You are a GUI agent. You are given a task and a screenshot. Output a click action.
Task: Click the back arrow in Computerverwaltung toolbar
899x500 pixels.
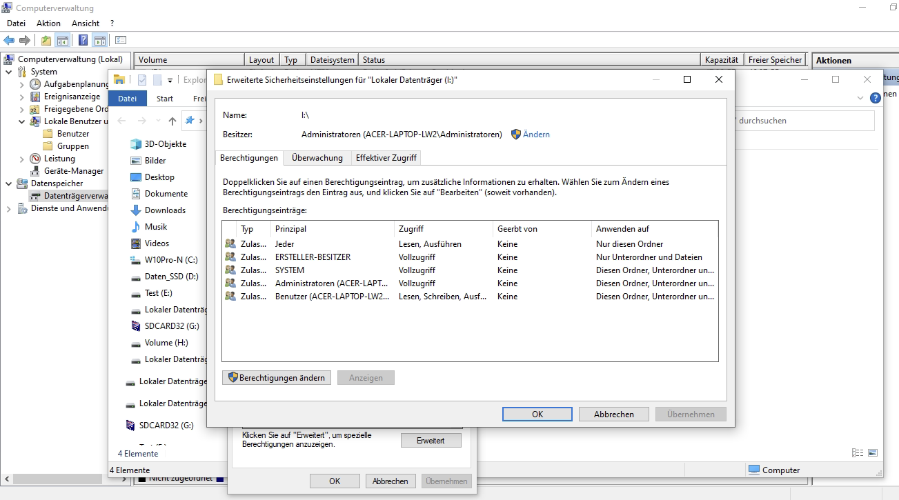pos(9,40)
